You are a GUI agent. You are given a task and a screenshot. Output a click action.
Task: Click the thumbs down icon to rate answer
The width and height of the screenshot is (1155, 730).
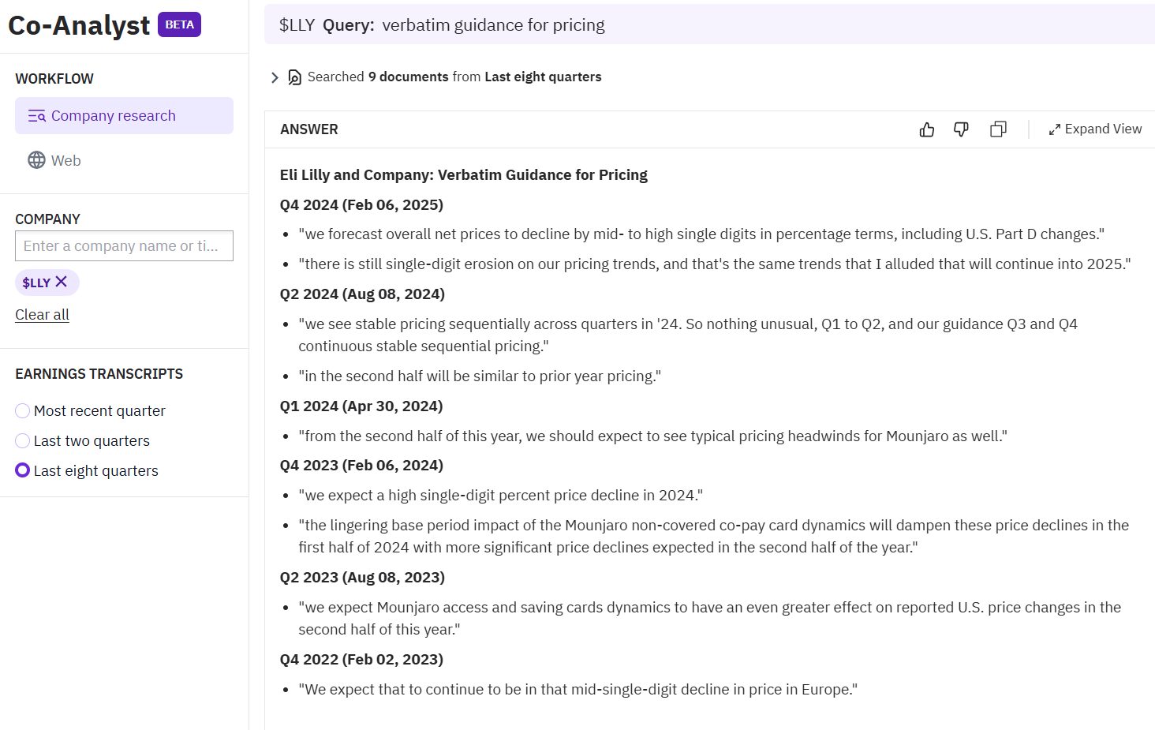pyautogui.click(x=961, y=129)
